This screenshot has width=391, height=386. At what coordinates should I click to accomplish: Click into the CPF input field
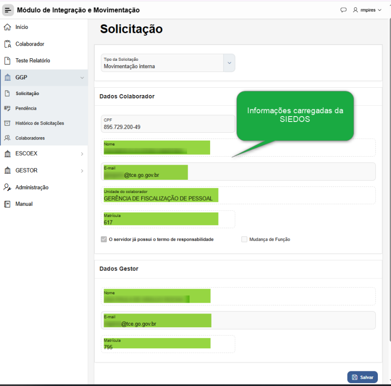click(x=168, y=124)
